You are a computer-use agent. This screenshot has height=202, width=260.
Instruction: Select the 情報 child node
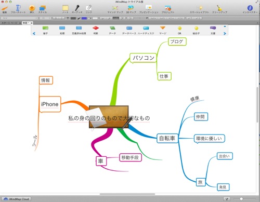(x=46, y=80)
